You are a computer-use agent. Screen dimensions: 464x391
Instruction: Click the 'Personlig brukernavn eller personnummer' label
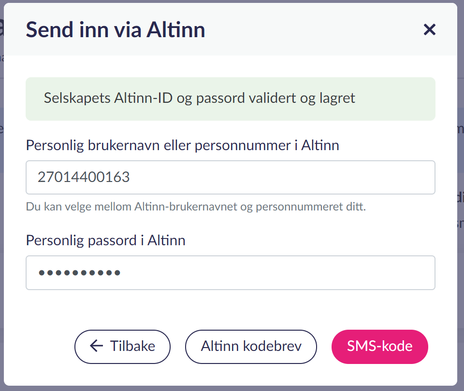click(182, 145)
